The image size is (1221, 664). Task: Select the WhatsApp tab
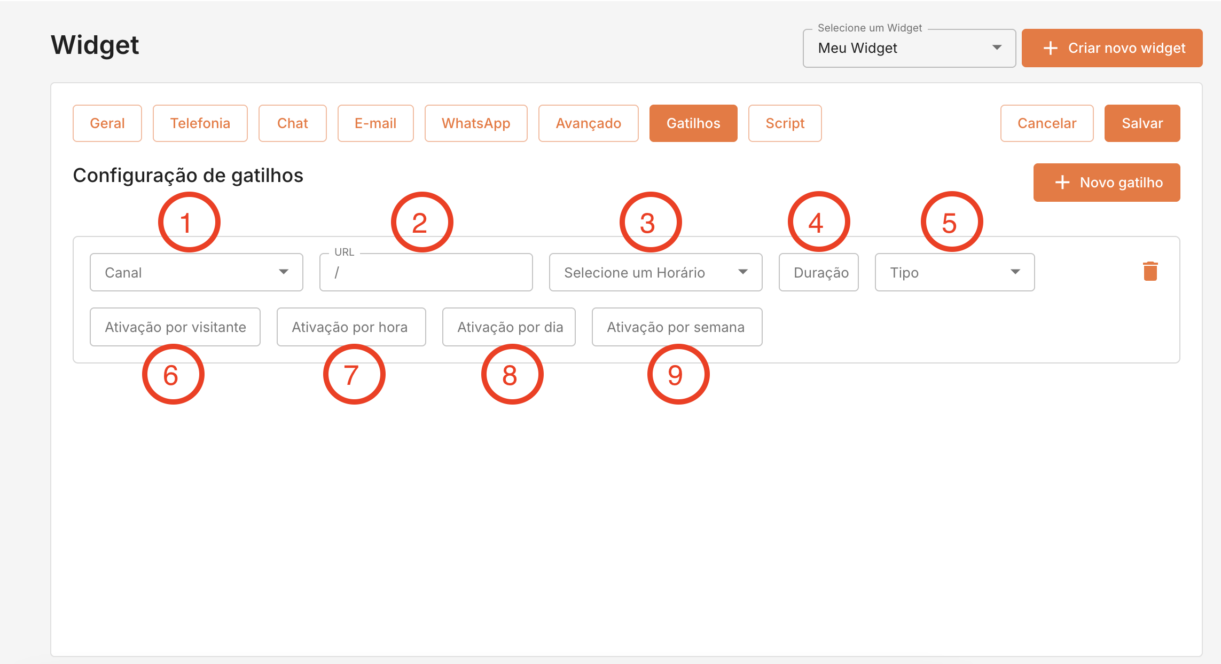pos(476,123)
